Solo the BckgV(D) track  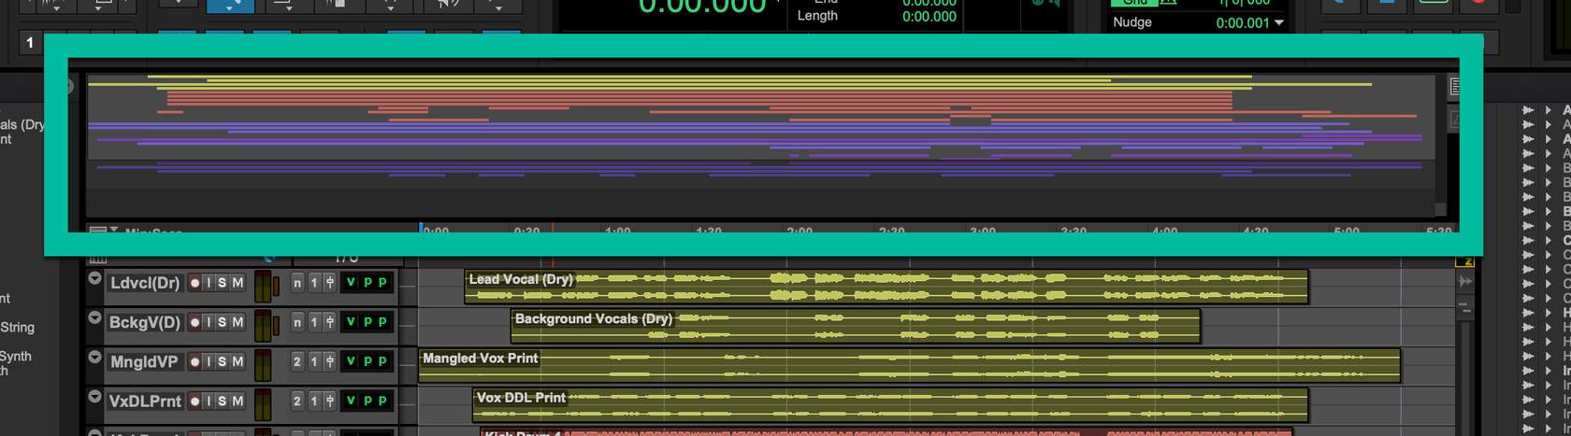222,322
